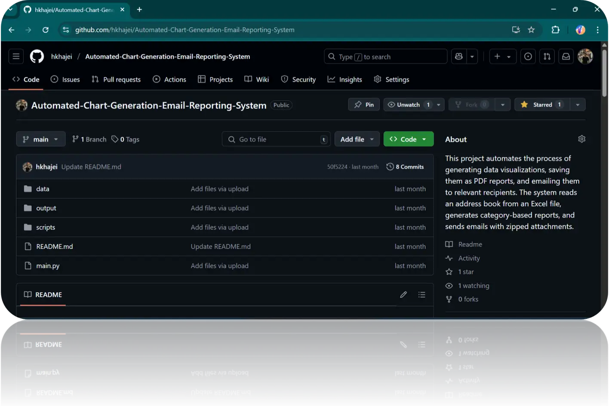This screenshot has width=609, height=406.
Task: Edit the README with the pencil icon
Action: coord(403,294)
